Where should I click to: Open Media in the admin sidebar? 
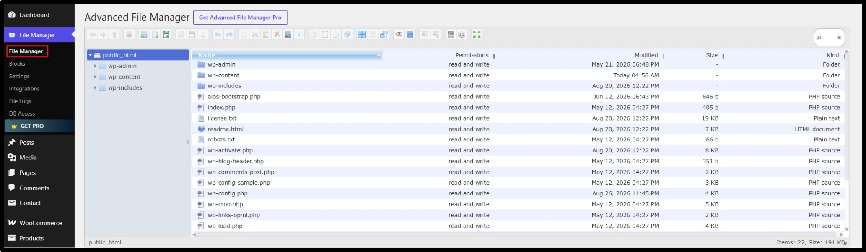28,158
